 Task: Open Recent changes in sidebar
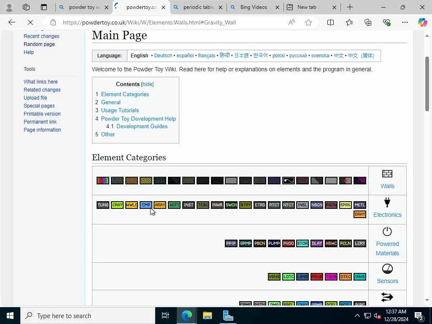(x=41, y=36)
